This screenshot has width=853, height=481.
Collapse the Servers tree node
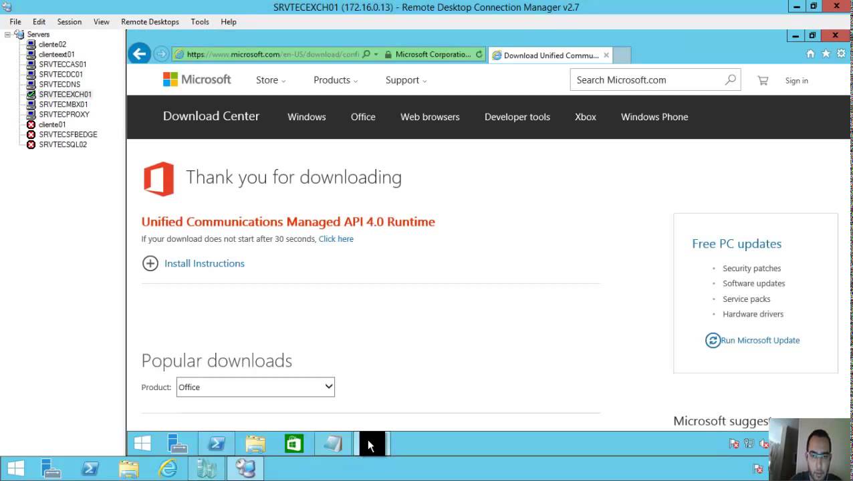tap(7, 34)
